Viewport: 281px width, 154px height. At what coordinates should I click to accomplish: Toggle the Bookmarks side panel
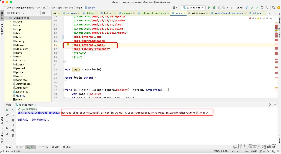2,136
